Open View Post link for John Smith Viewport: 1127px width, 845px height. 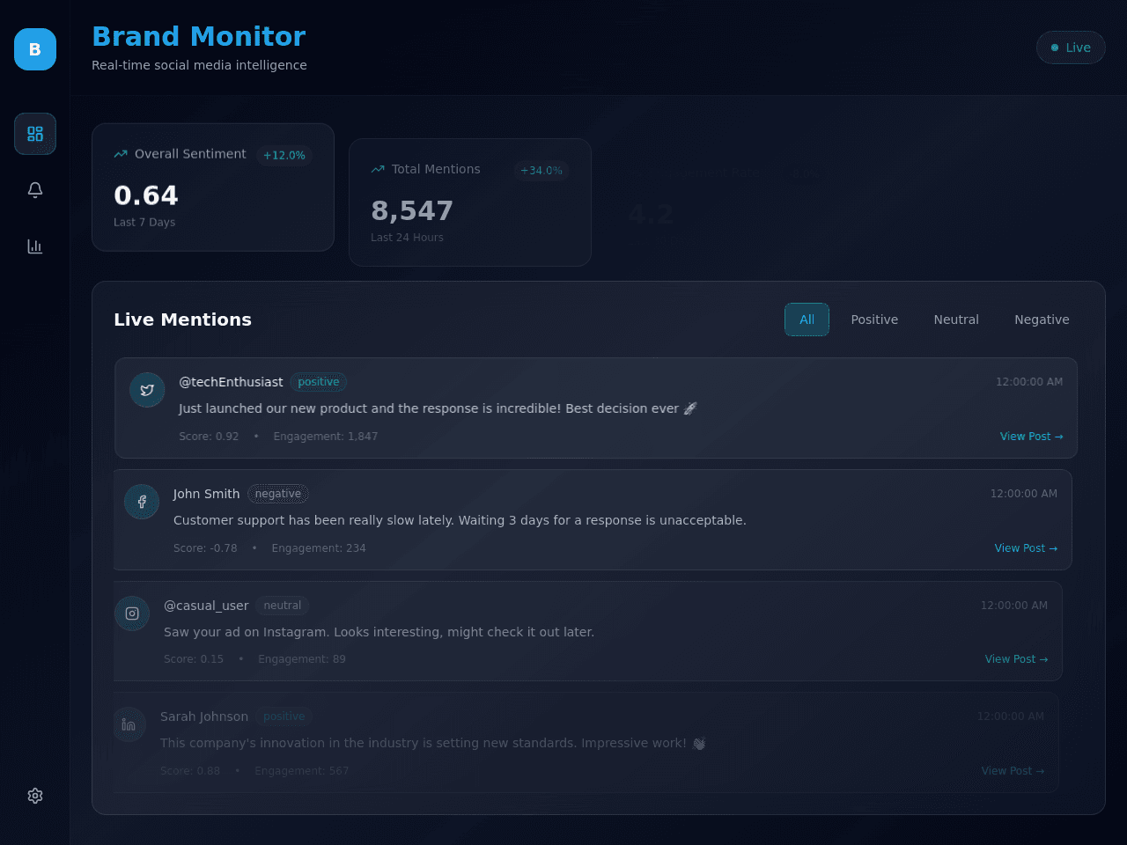click(x=1026, y=548)
